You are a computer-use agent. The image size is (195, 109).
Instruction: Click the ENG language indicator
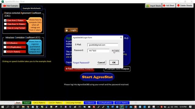pos(176,107)
